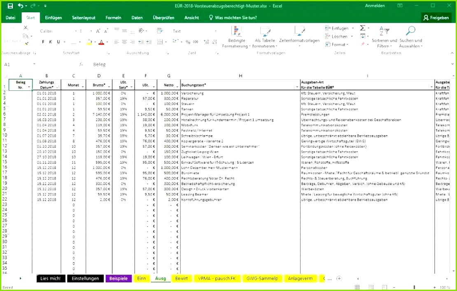Viewport: 457px width, 291px height.
Task: Increase cell indent
Action: click(149, 42)
